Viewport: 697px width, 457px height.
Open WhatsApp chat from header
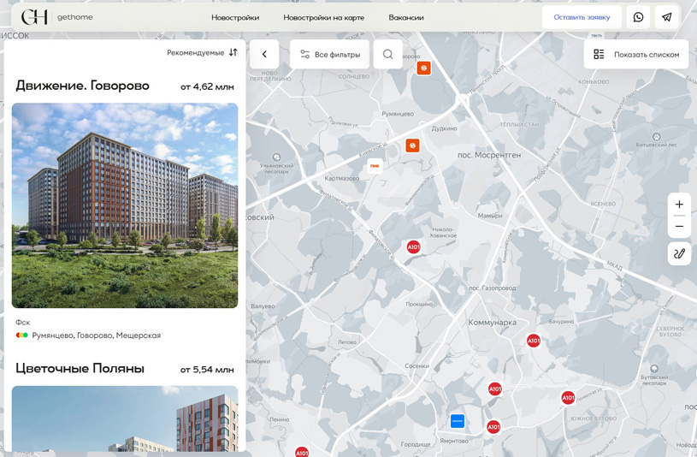638,17
